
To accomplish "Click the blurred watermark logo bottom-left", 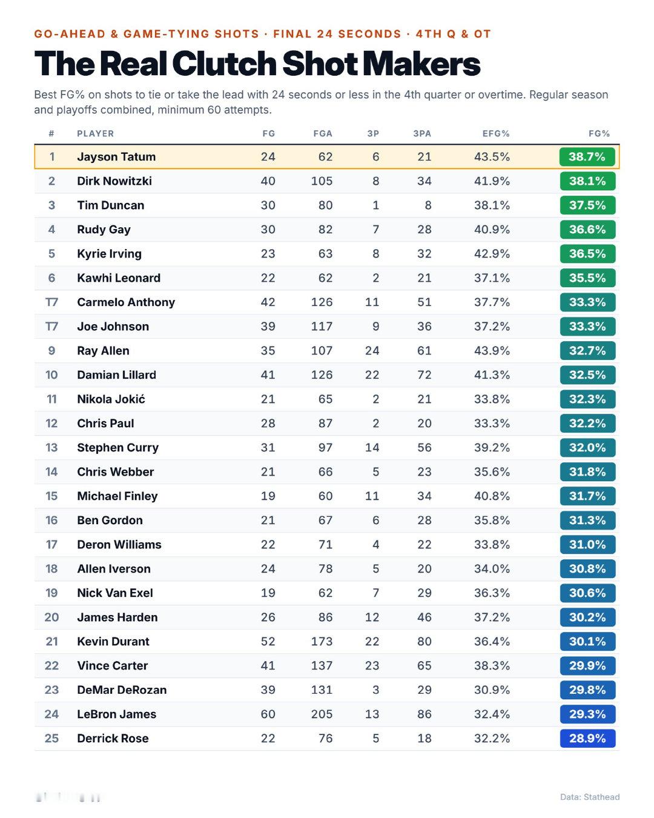I will click(68, 797).
